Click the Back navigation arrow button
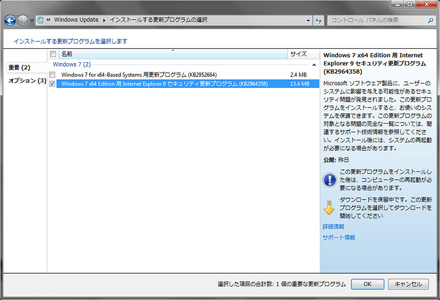This screenshot has width=440, height=300. [x=10, y=20]
